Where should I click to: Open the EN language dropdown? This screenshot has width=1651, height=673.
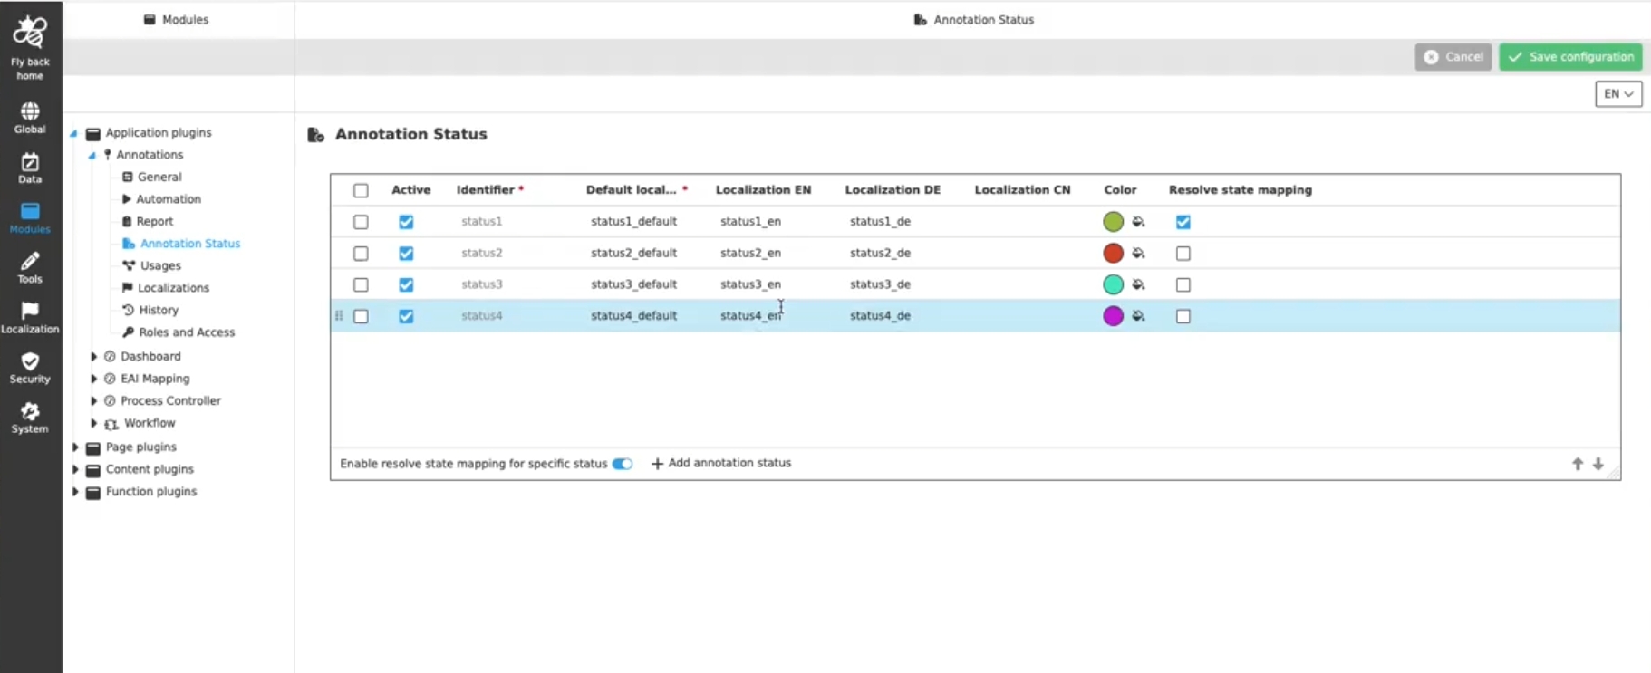[1618, 94]
